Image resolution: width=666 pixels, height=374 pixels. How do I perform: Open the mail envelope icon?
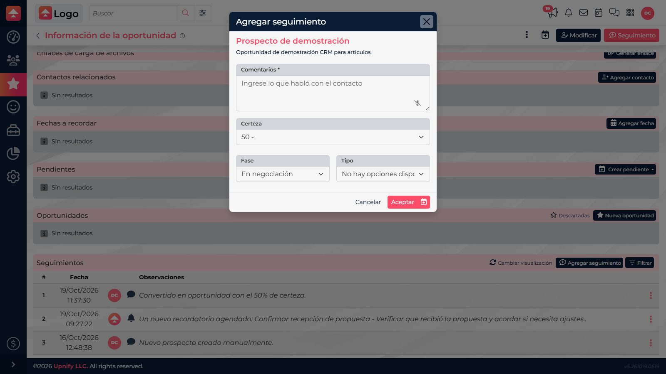click(x=584, y=13)
